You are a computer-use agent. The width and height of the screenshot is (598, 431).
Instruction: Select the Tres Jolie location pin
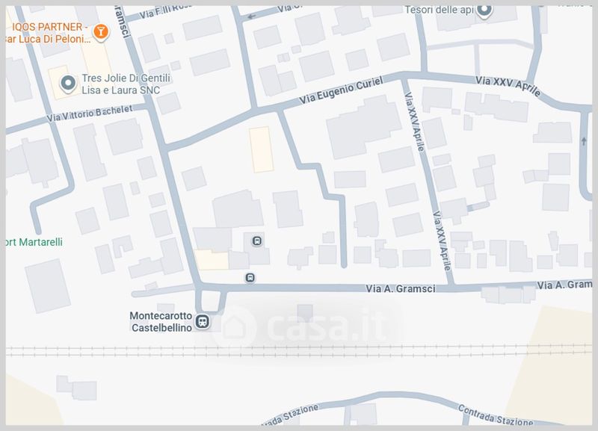click(67, 83)
